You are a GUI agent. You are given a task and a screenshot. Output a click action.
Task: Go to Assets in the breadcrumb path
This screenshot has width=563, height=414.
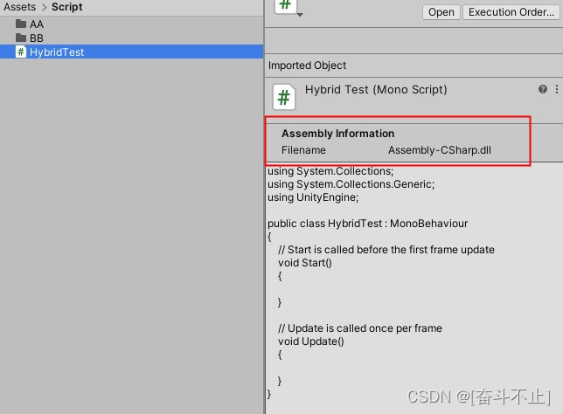(20, 7)
